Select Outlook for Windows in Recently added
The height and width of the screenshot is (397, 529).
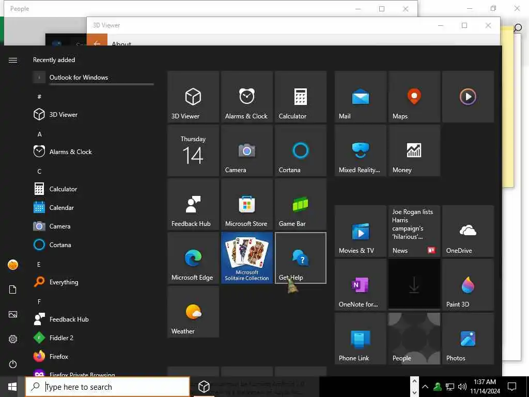tap(94, 78)
